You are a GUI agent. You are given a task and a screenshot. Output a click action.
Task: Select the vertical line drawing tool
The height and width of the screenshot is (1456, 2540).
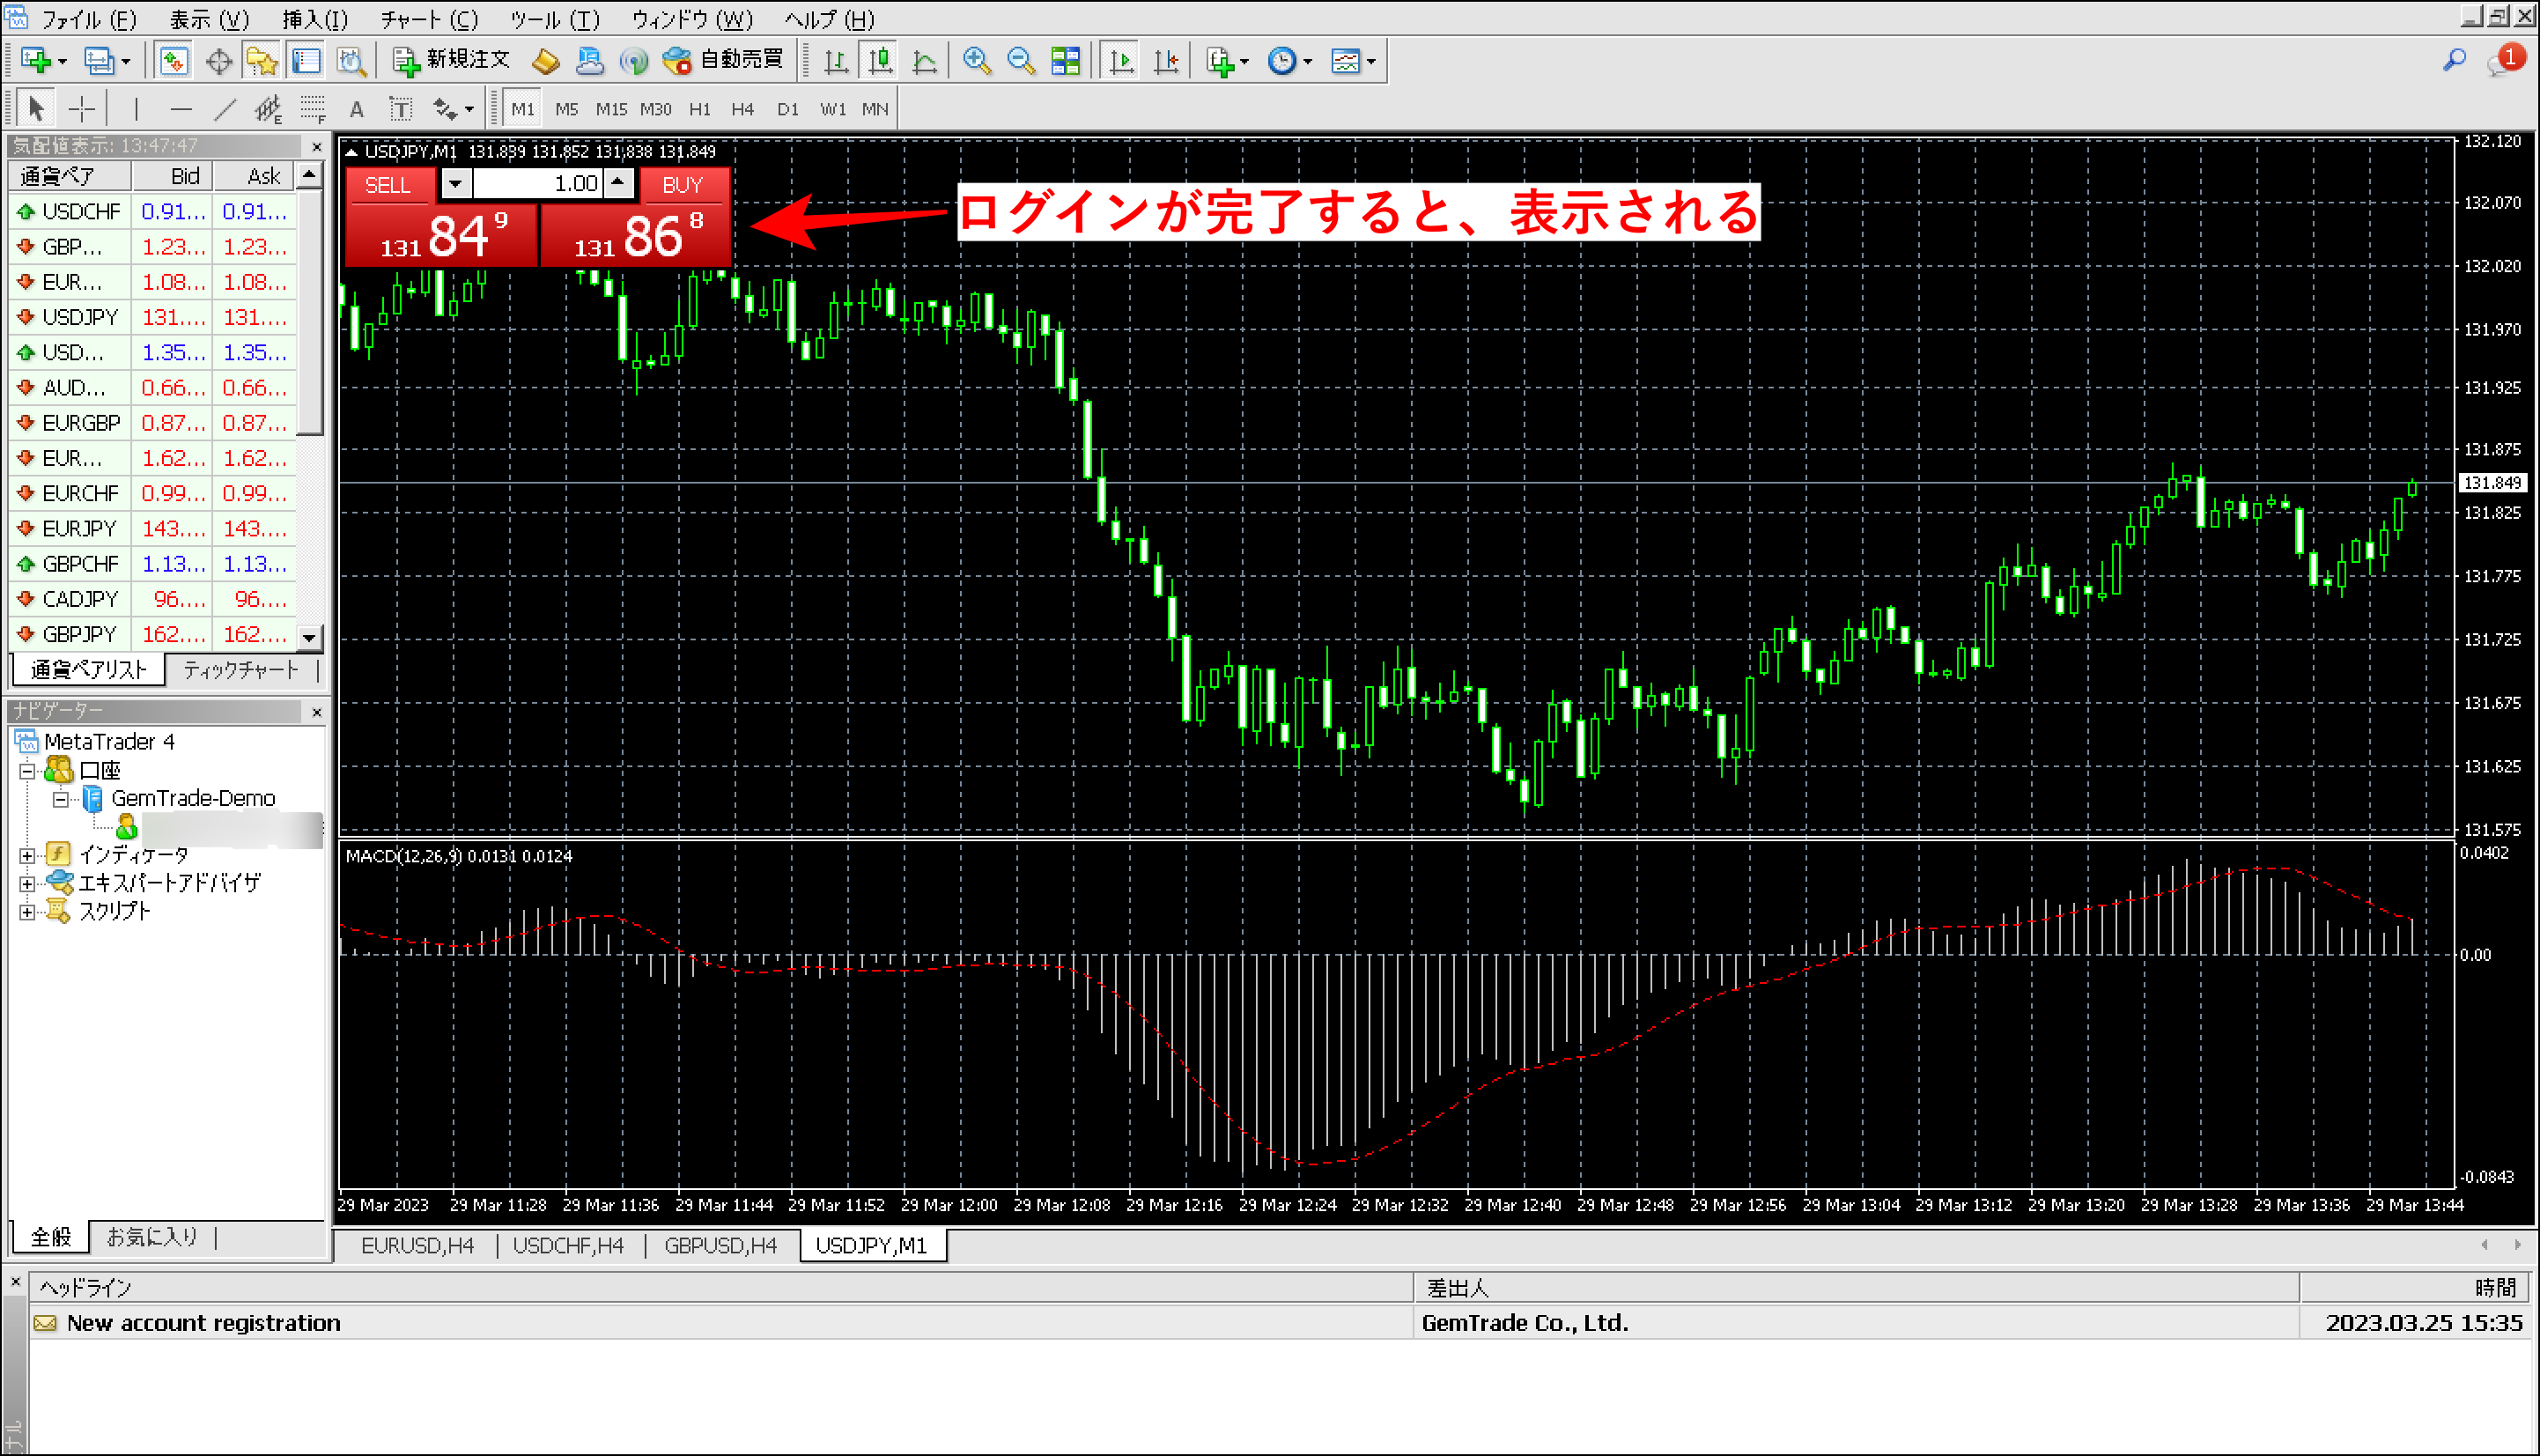(x=136, y=108)
